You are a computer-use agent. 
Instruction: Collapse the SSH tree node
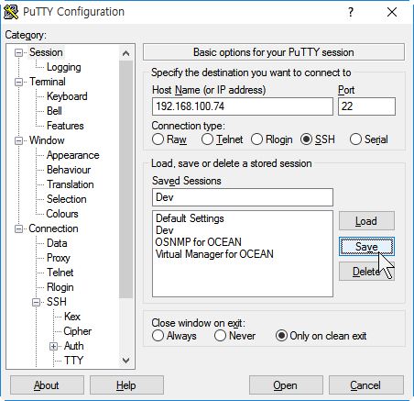coord(36,302)
